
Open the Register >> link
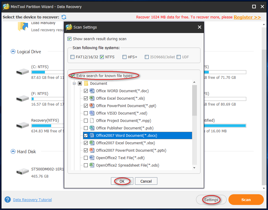[247, 17]
